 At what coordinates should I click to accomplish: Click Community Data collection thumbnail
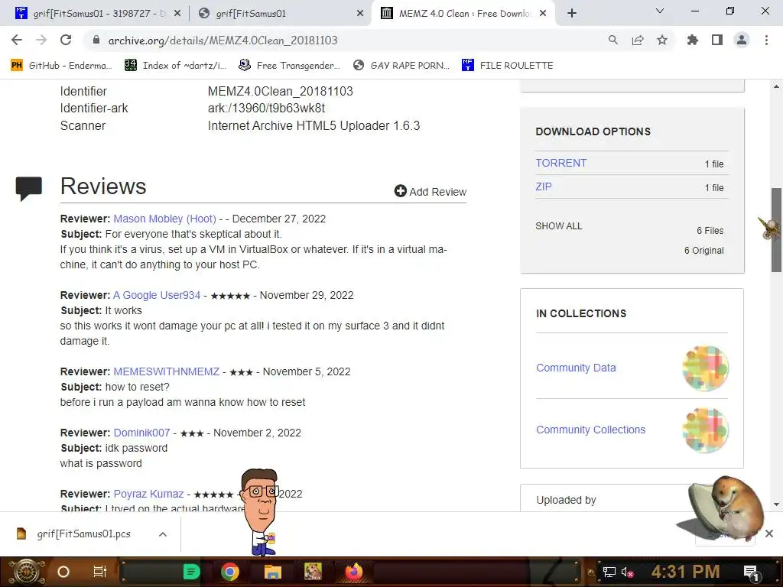705,368
